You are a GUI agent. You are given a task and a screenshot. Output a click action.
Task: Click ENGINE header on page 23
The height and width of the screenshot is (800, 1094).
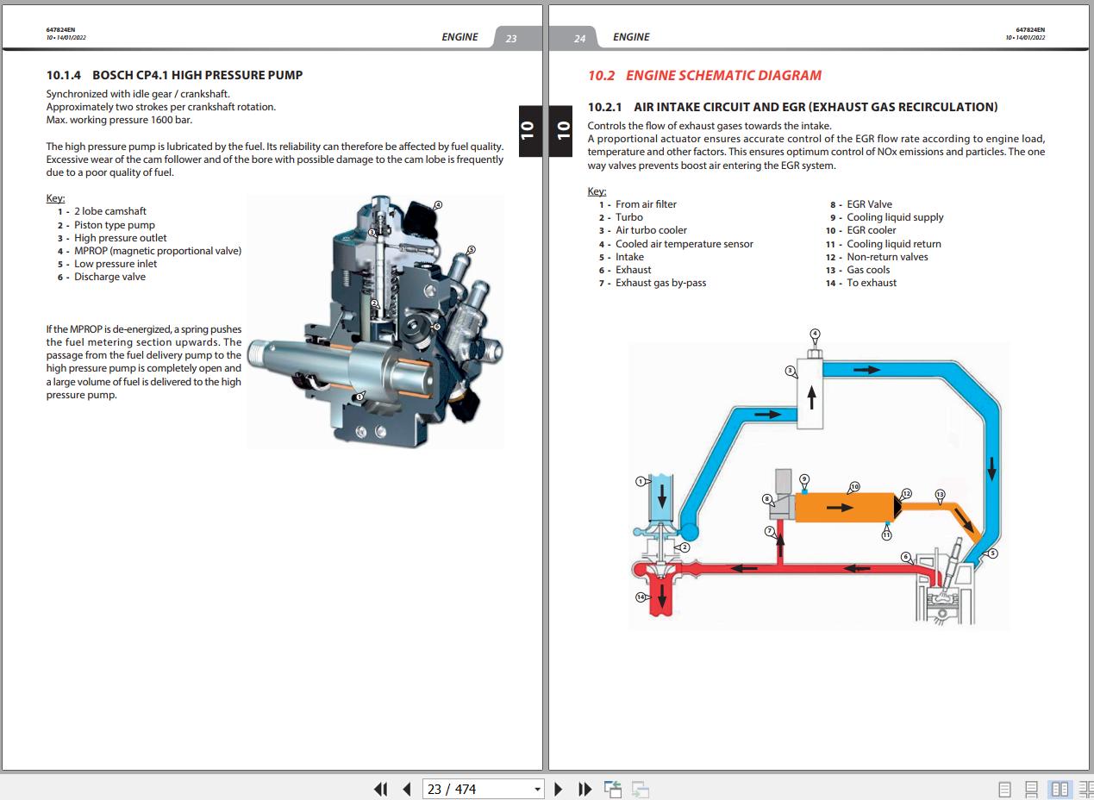coord(459,37)
